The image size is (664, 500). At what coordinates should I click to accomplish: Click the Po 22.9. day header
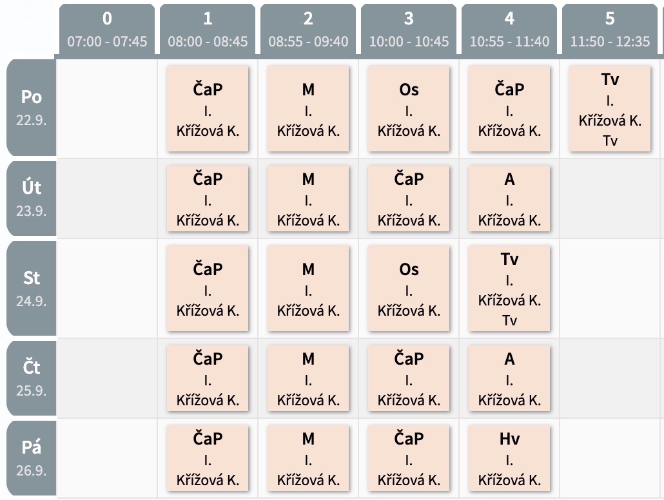point(32,108)
